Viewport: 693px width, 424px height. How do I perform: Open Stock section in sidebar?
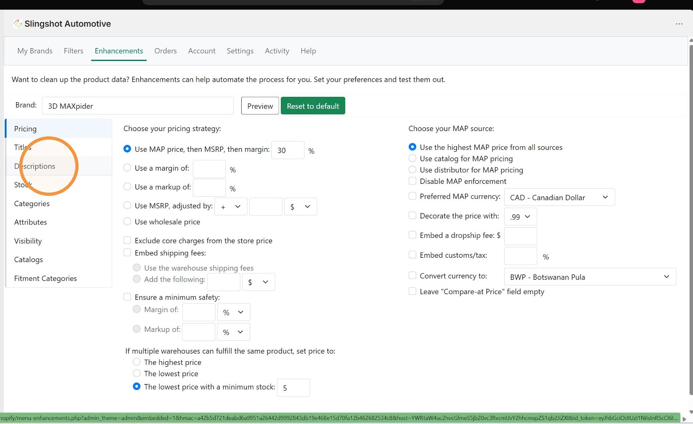[59, 185]
